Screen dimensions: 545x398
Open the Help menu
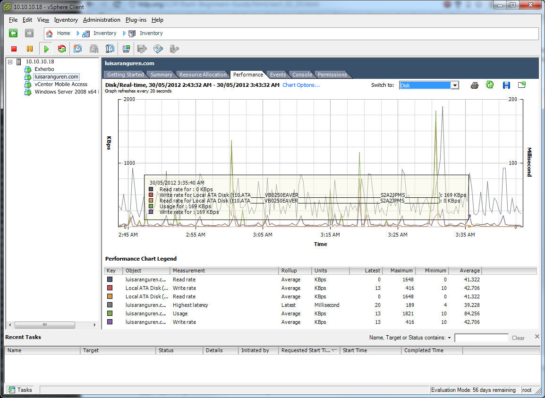coord(157,20)
